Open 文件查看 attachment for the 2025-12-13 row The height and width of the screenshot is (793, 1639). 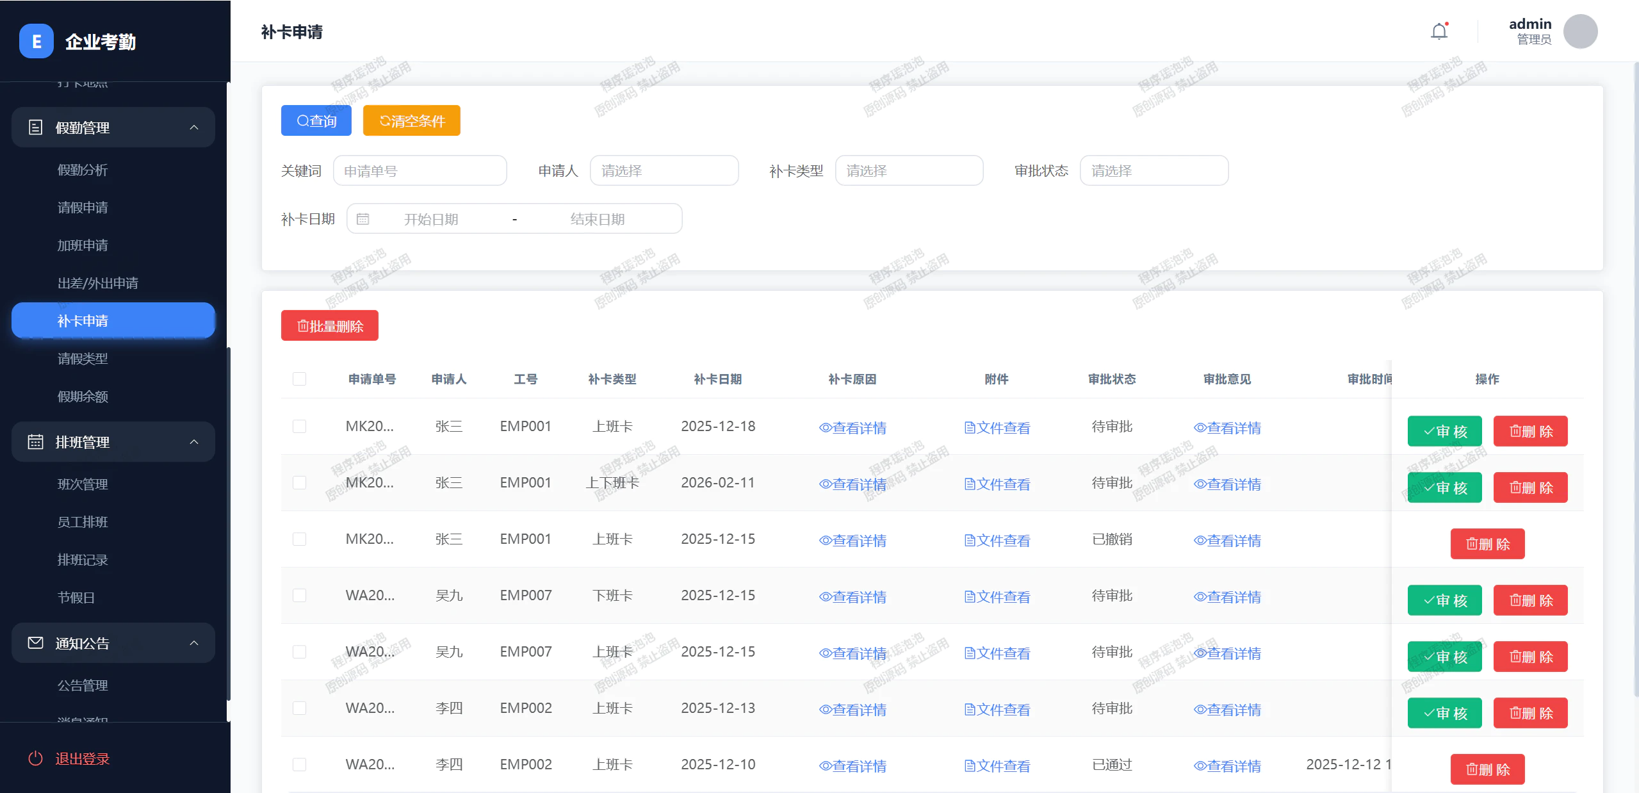point(997,709)
